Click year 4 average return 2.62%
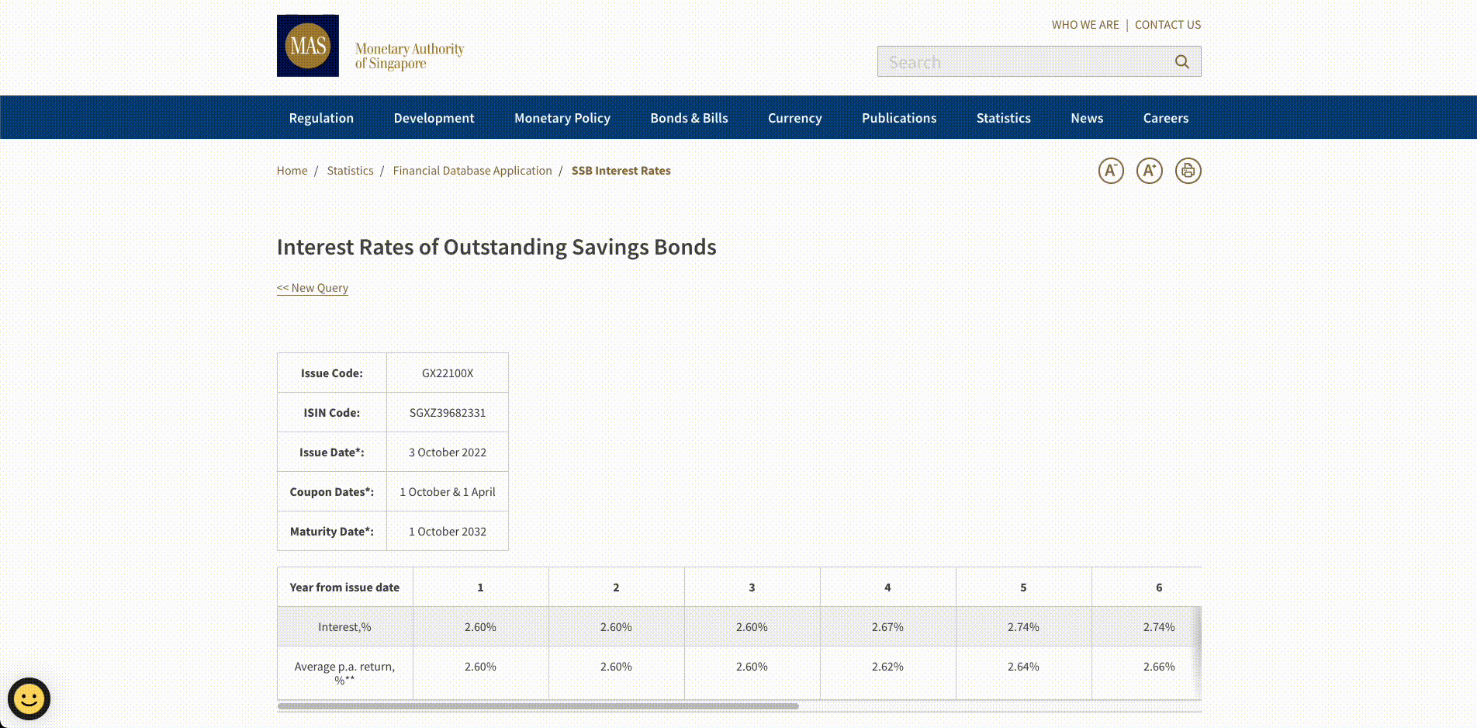This screenshot has width=1477, height=728. tap(887, 667)
